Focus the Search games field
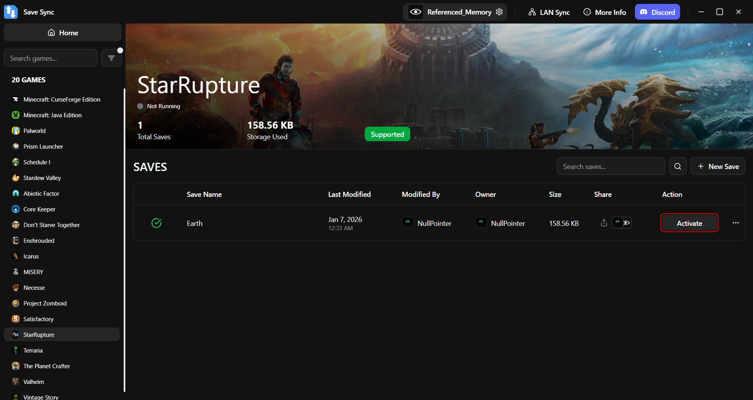Viewport: 753px width, 400px height. (51, 58)
